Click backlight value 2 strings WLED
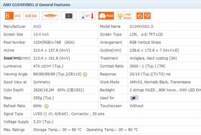 pos(165,90)
